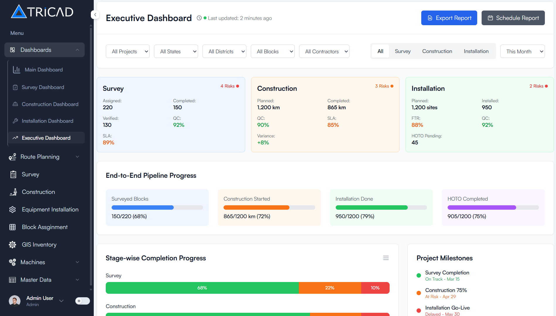The width and height of the screenshot is (556, 316).
Task: Click the Survey Completion status dot
Action: (x=418, y=275)
